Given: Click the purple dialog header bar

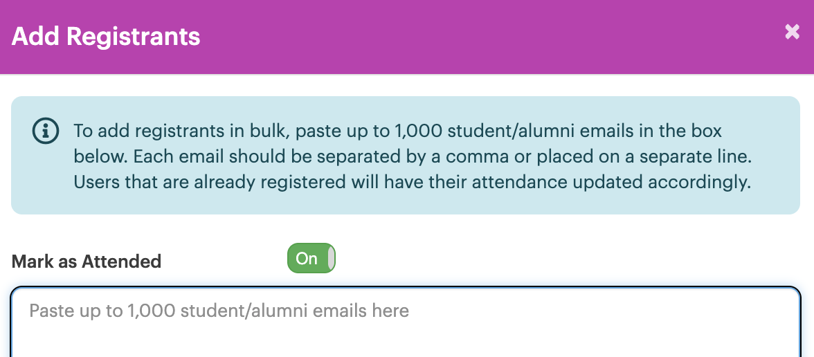Looking at the screenshot, I should tap(407, 37).
